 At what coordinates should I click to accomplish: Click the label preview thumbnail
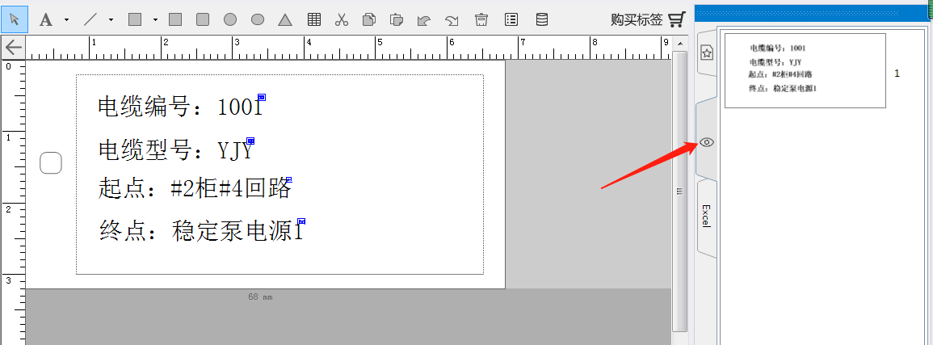[805, 70]
